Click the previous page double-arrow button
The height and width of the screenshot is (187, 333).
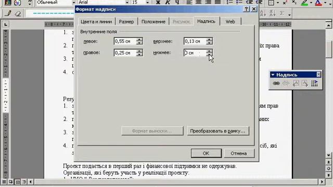pos(328,162)
